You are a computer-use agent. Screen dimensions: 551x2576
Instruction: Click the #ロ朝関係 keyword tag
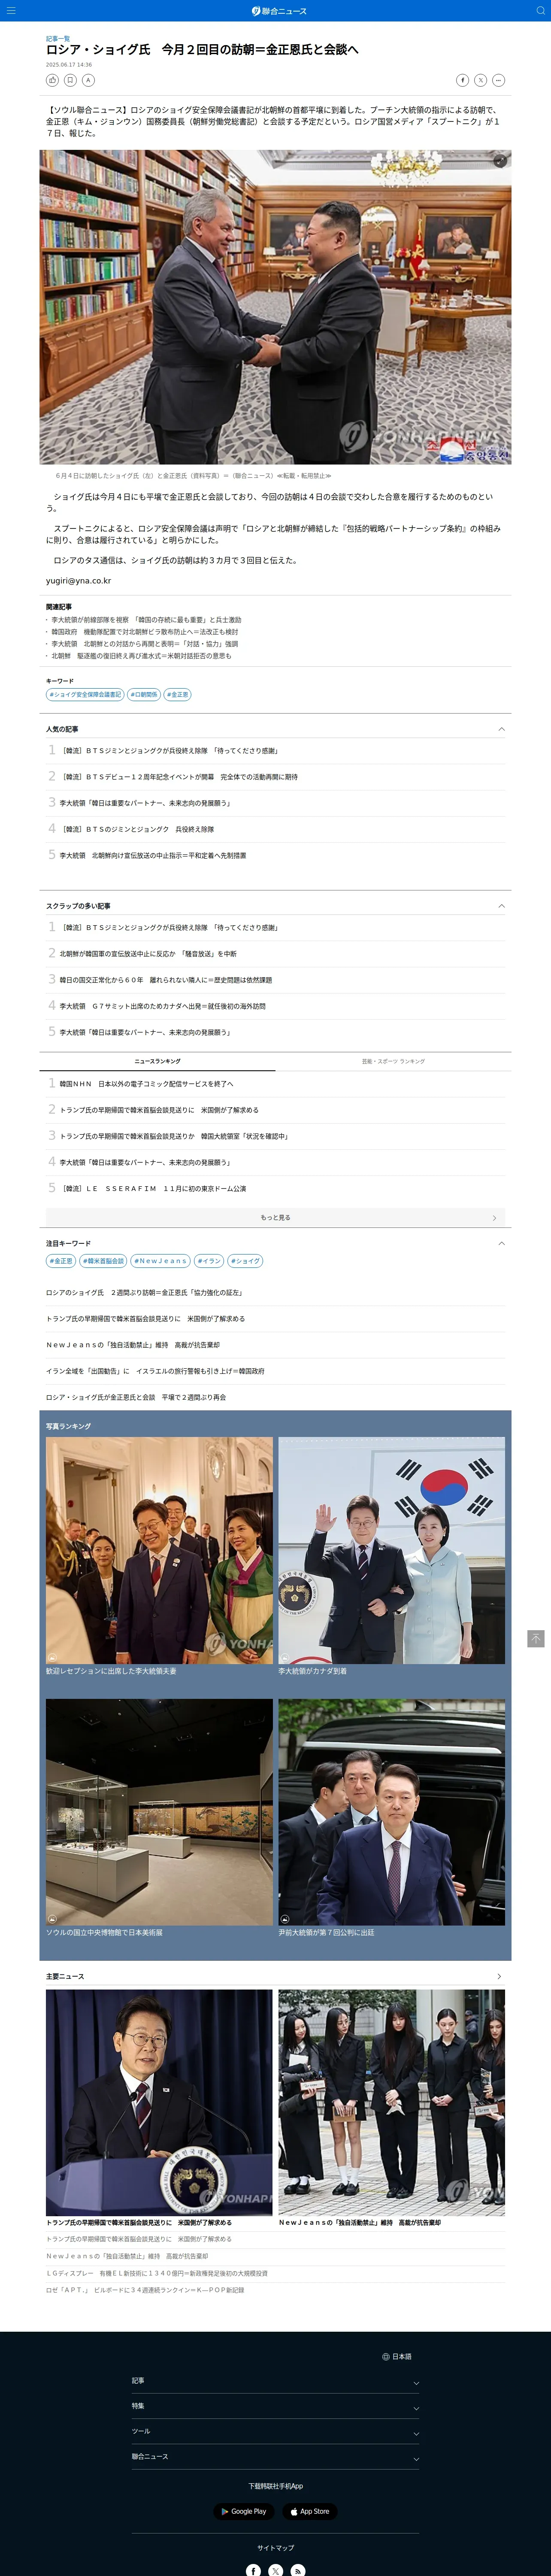[x=144, y=694]
